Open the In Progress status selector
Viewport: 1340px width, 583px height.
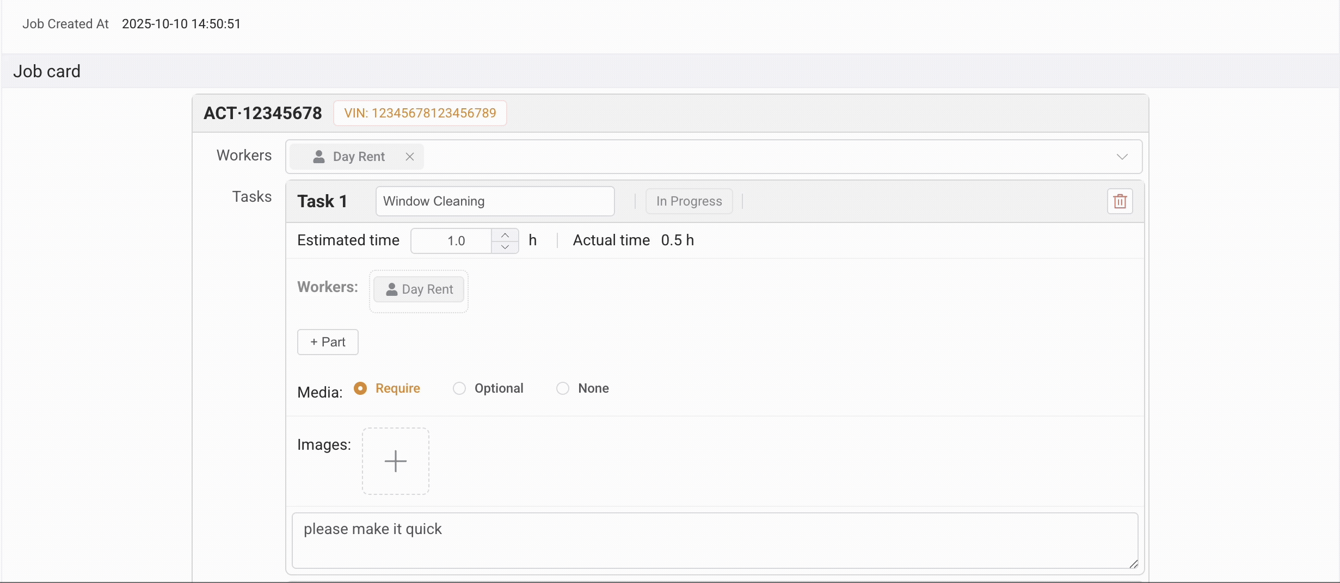pos(689,201)
